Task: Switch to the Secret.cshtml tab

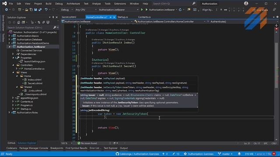Action: tap(69, 17)
